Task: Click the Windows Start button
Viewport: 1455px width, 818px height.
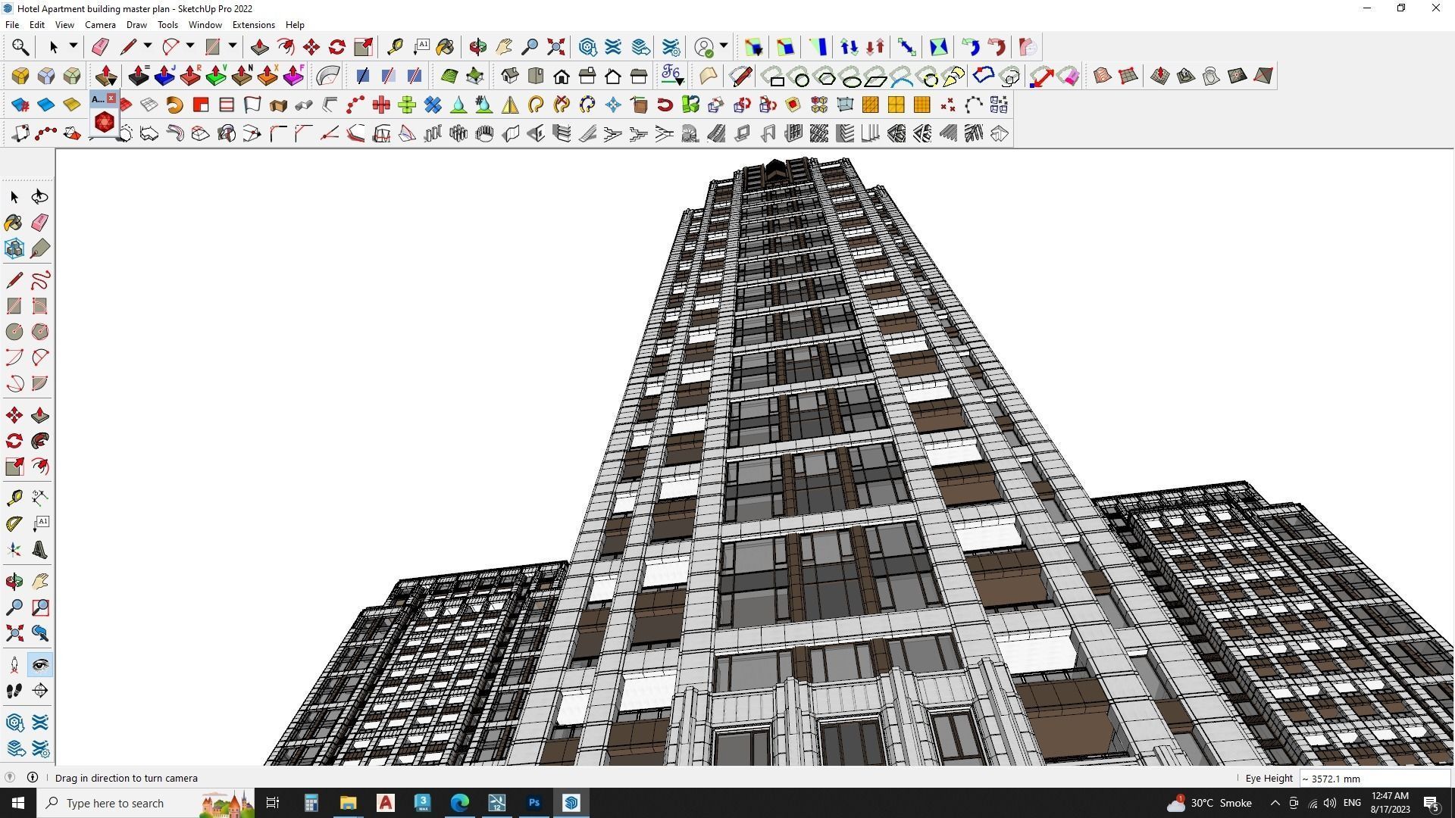Action: 18,803
